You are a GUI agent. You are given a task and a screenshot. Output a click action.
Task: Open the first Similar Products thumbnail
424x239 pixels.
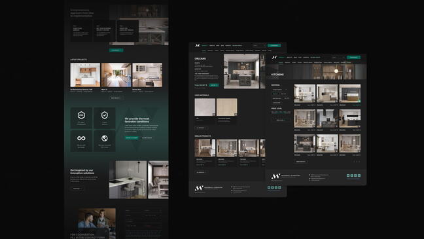(x=205, y=148)
